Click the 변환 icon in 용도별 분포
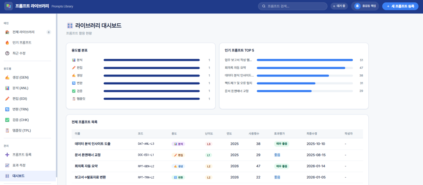This screenshot has height=185, width=423. pyautogui.click(x=73, y=83)
